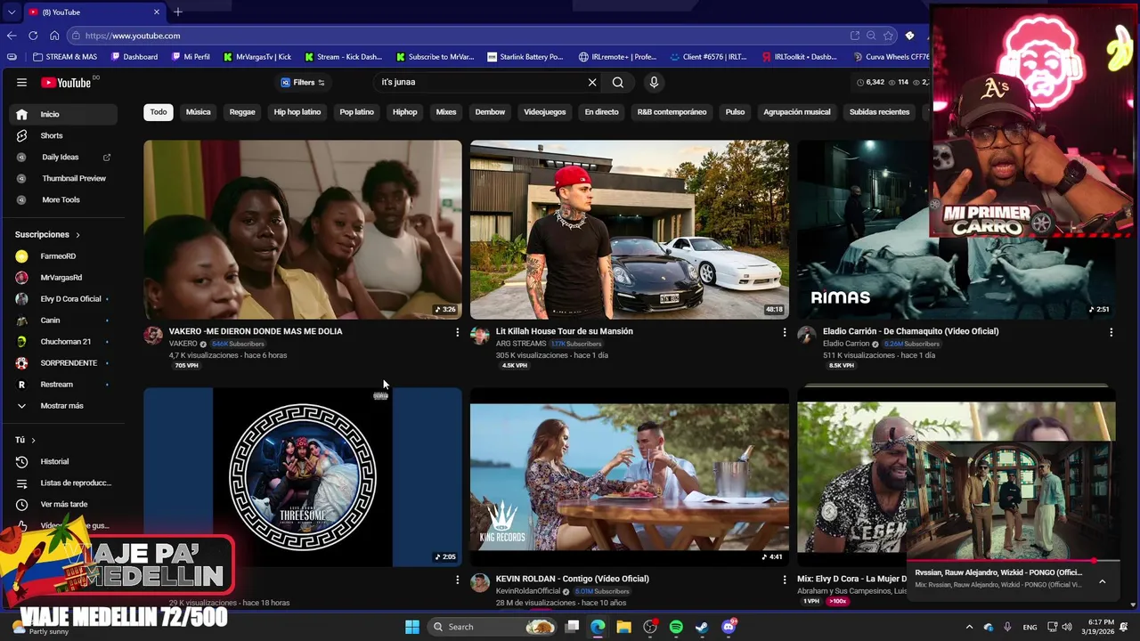Select the Reggae filter chip
Viewport: 1140px width, 641px height.
242,112
